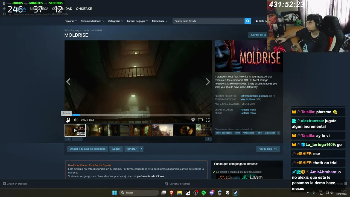Mute the trailer volume speaker icon
Viewport: 350px width, 197px height.
[x=76, y=120]
